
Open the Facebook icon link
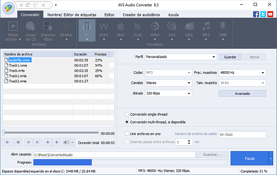pos(256,14)
